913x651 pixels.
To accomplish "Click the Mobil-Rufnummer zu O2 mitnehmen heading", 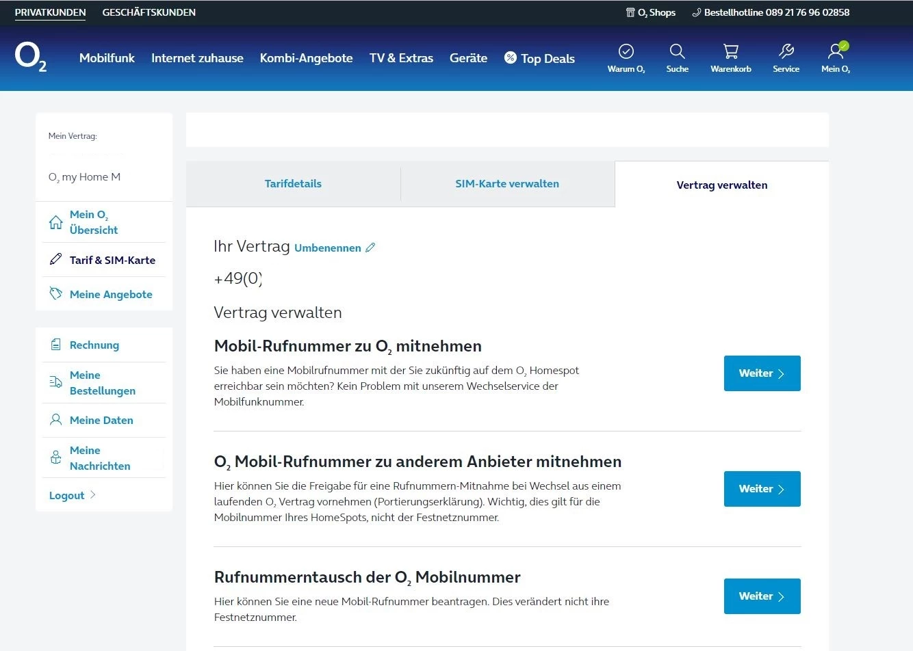I will pos(348,347).
